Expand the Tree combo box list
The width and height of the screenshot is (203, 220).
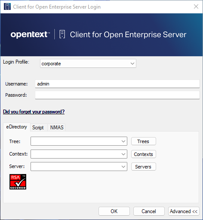[x=123, y=141]
